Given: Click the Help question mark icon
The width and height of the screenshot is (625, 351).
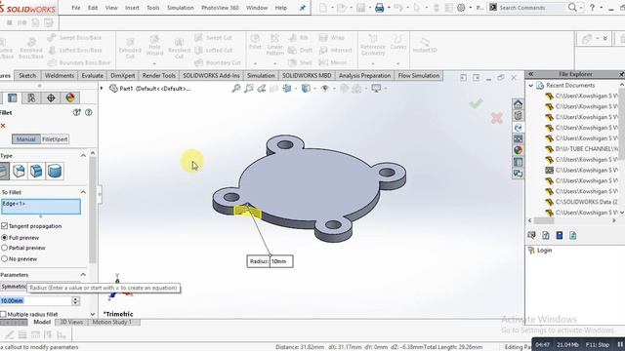Looking at the screenshot, I should click(593, 7).
